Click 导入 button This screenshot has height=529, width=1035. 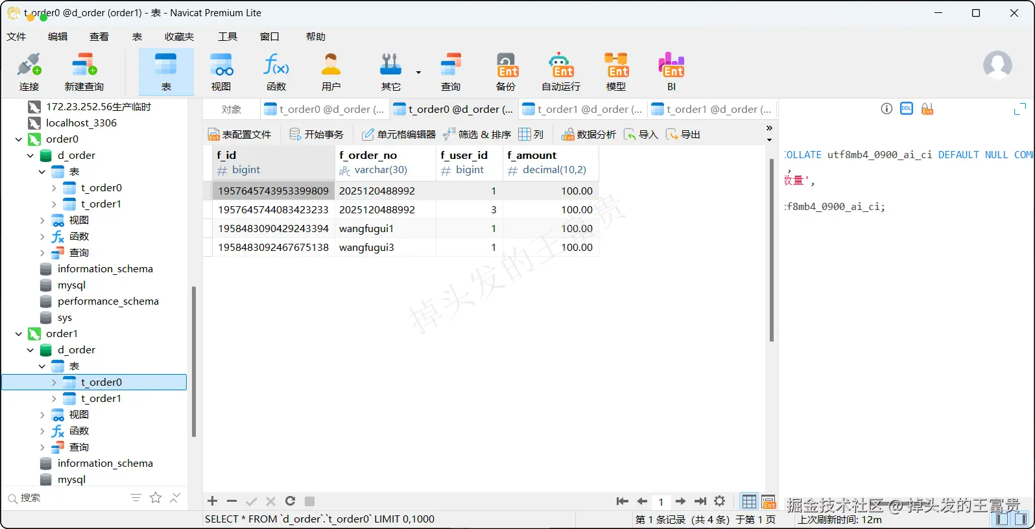click(641, 135)
